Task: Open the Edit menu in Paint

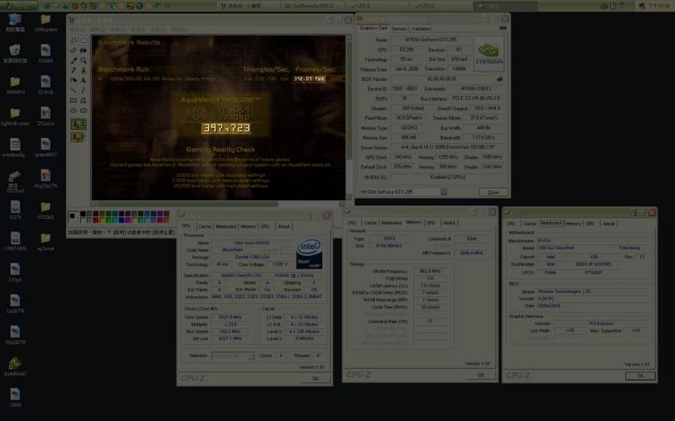Action: pos(97,29)
